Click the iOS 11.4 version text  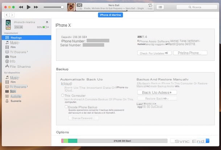(x=142, y=37)
